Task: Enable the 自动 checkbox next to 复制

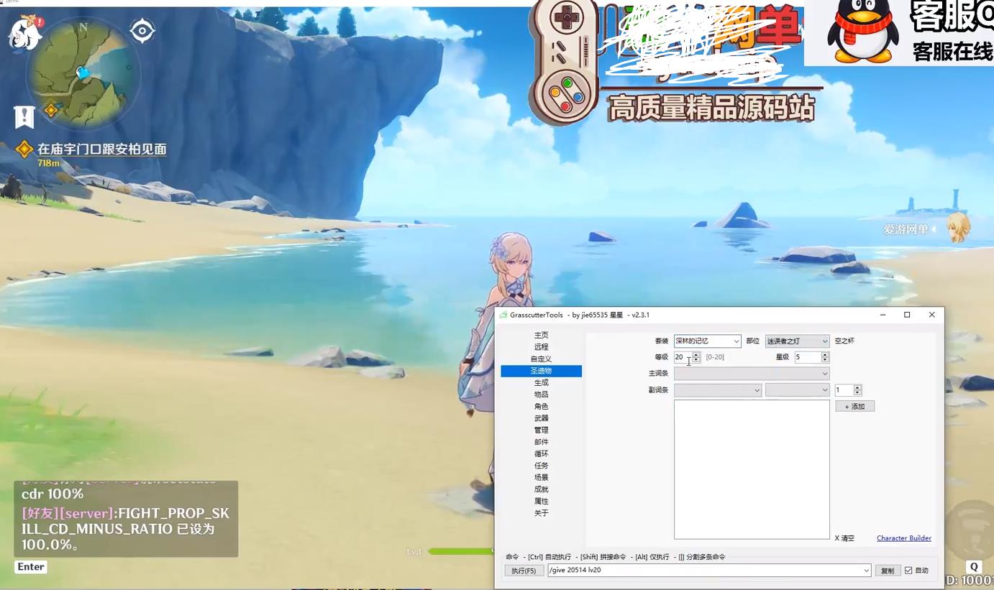Action: point(908,570)
